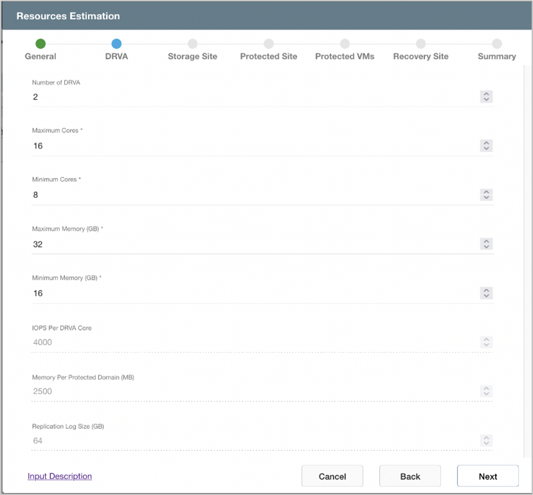533x495 pixels.
Task: Jump to Protected VMs step
Action: tap(345, 44)
